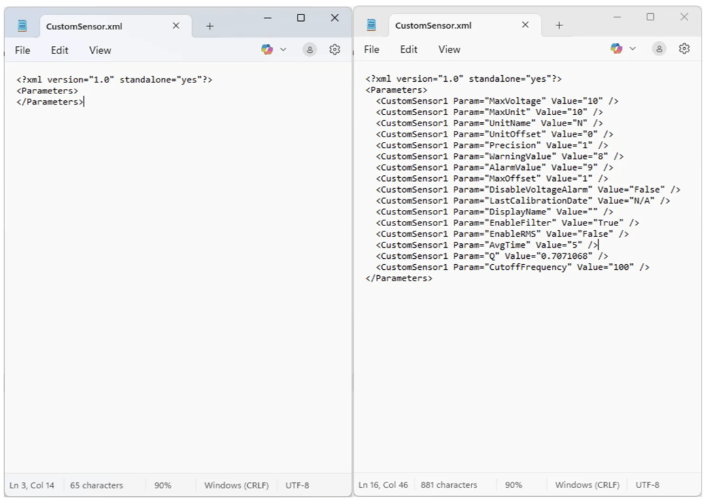Click the Windows (CRLF) status bar item on the left
This screenshot has width=712, height=502.
point(239,485)
